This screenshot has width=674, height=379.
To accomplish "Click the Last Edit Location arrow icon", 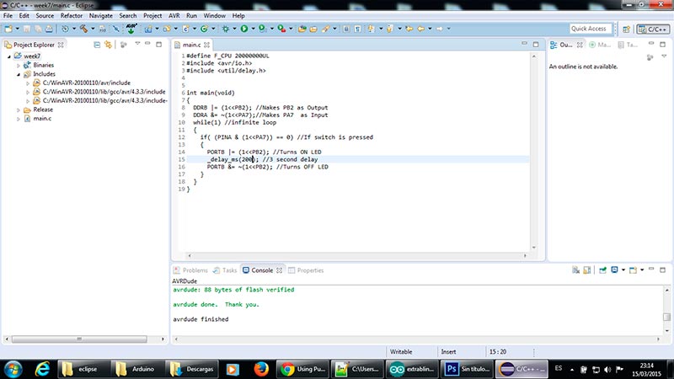I will [409, 29].
